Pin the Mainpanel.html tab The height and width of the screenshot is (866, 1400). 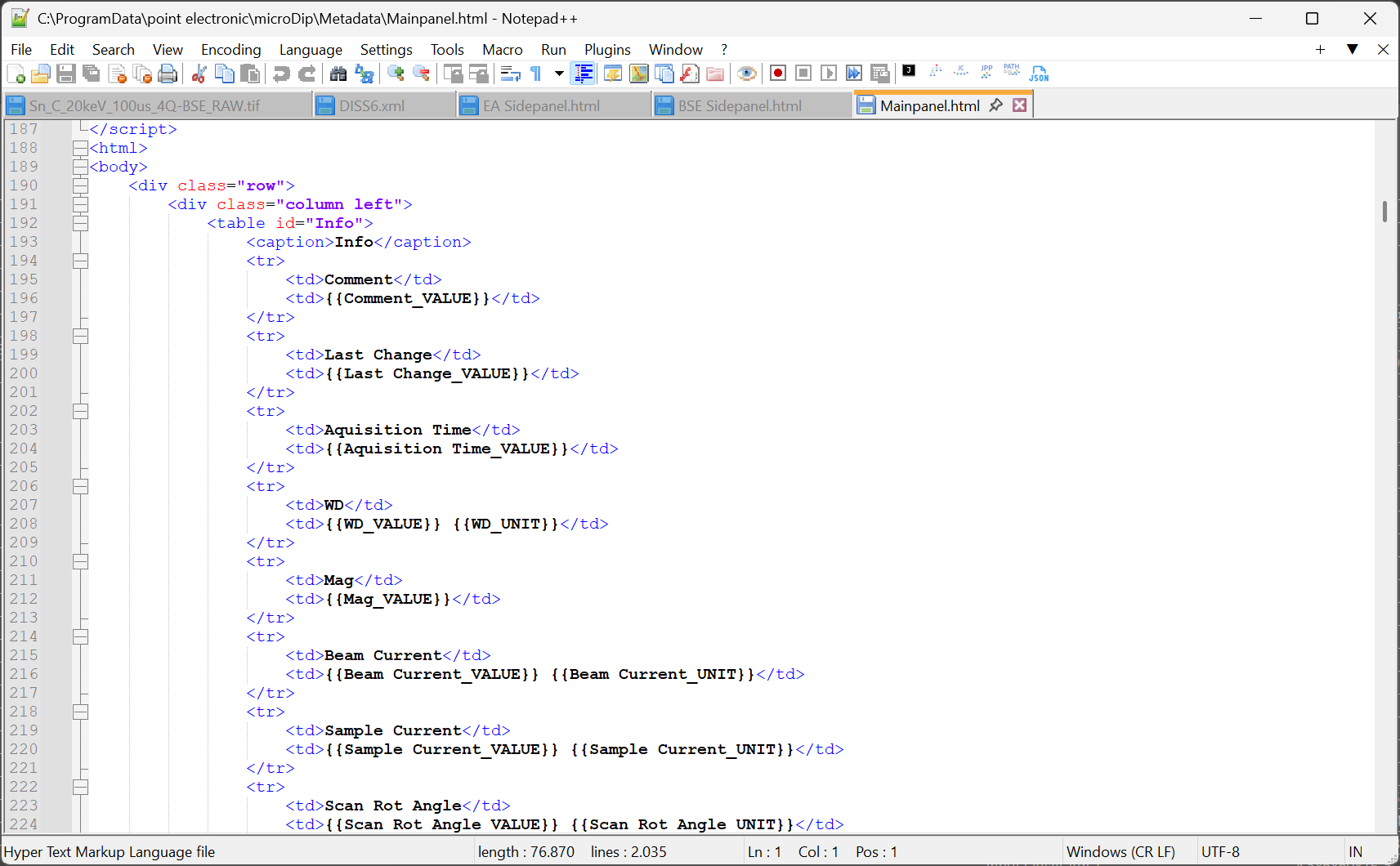tap(995, 105)
